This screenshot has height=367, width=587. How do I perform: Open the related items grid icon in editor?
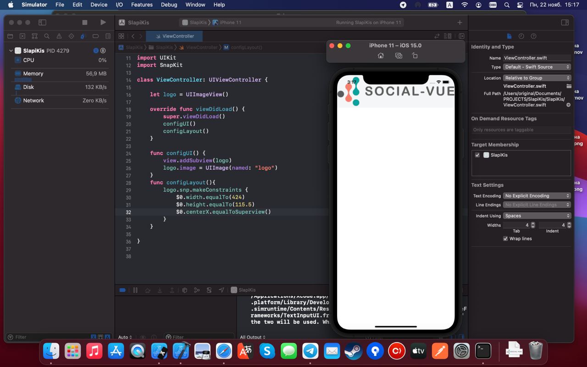coord(121,36)
